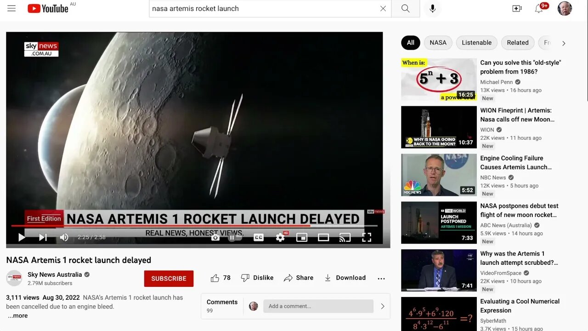Viewport: 588px width, 331px height.
Task: Share the video
Action: (299, 278)
